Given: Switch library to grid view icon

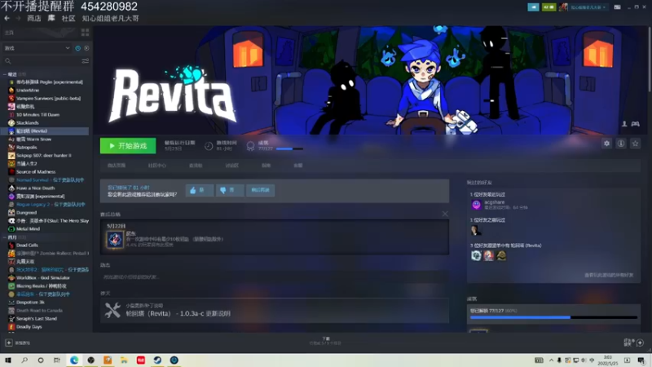Looking at the screenshot, I should click(x=86, y=32).
